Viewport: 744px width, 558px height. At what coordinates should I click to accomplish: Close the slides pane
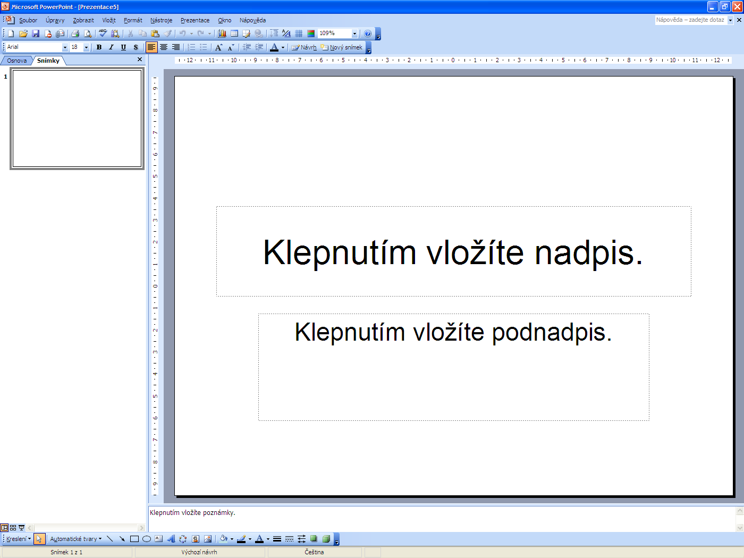pyautogui.click(x=140, y=60)
